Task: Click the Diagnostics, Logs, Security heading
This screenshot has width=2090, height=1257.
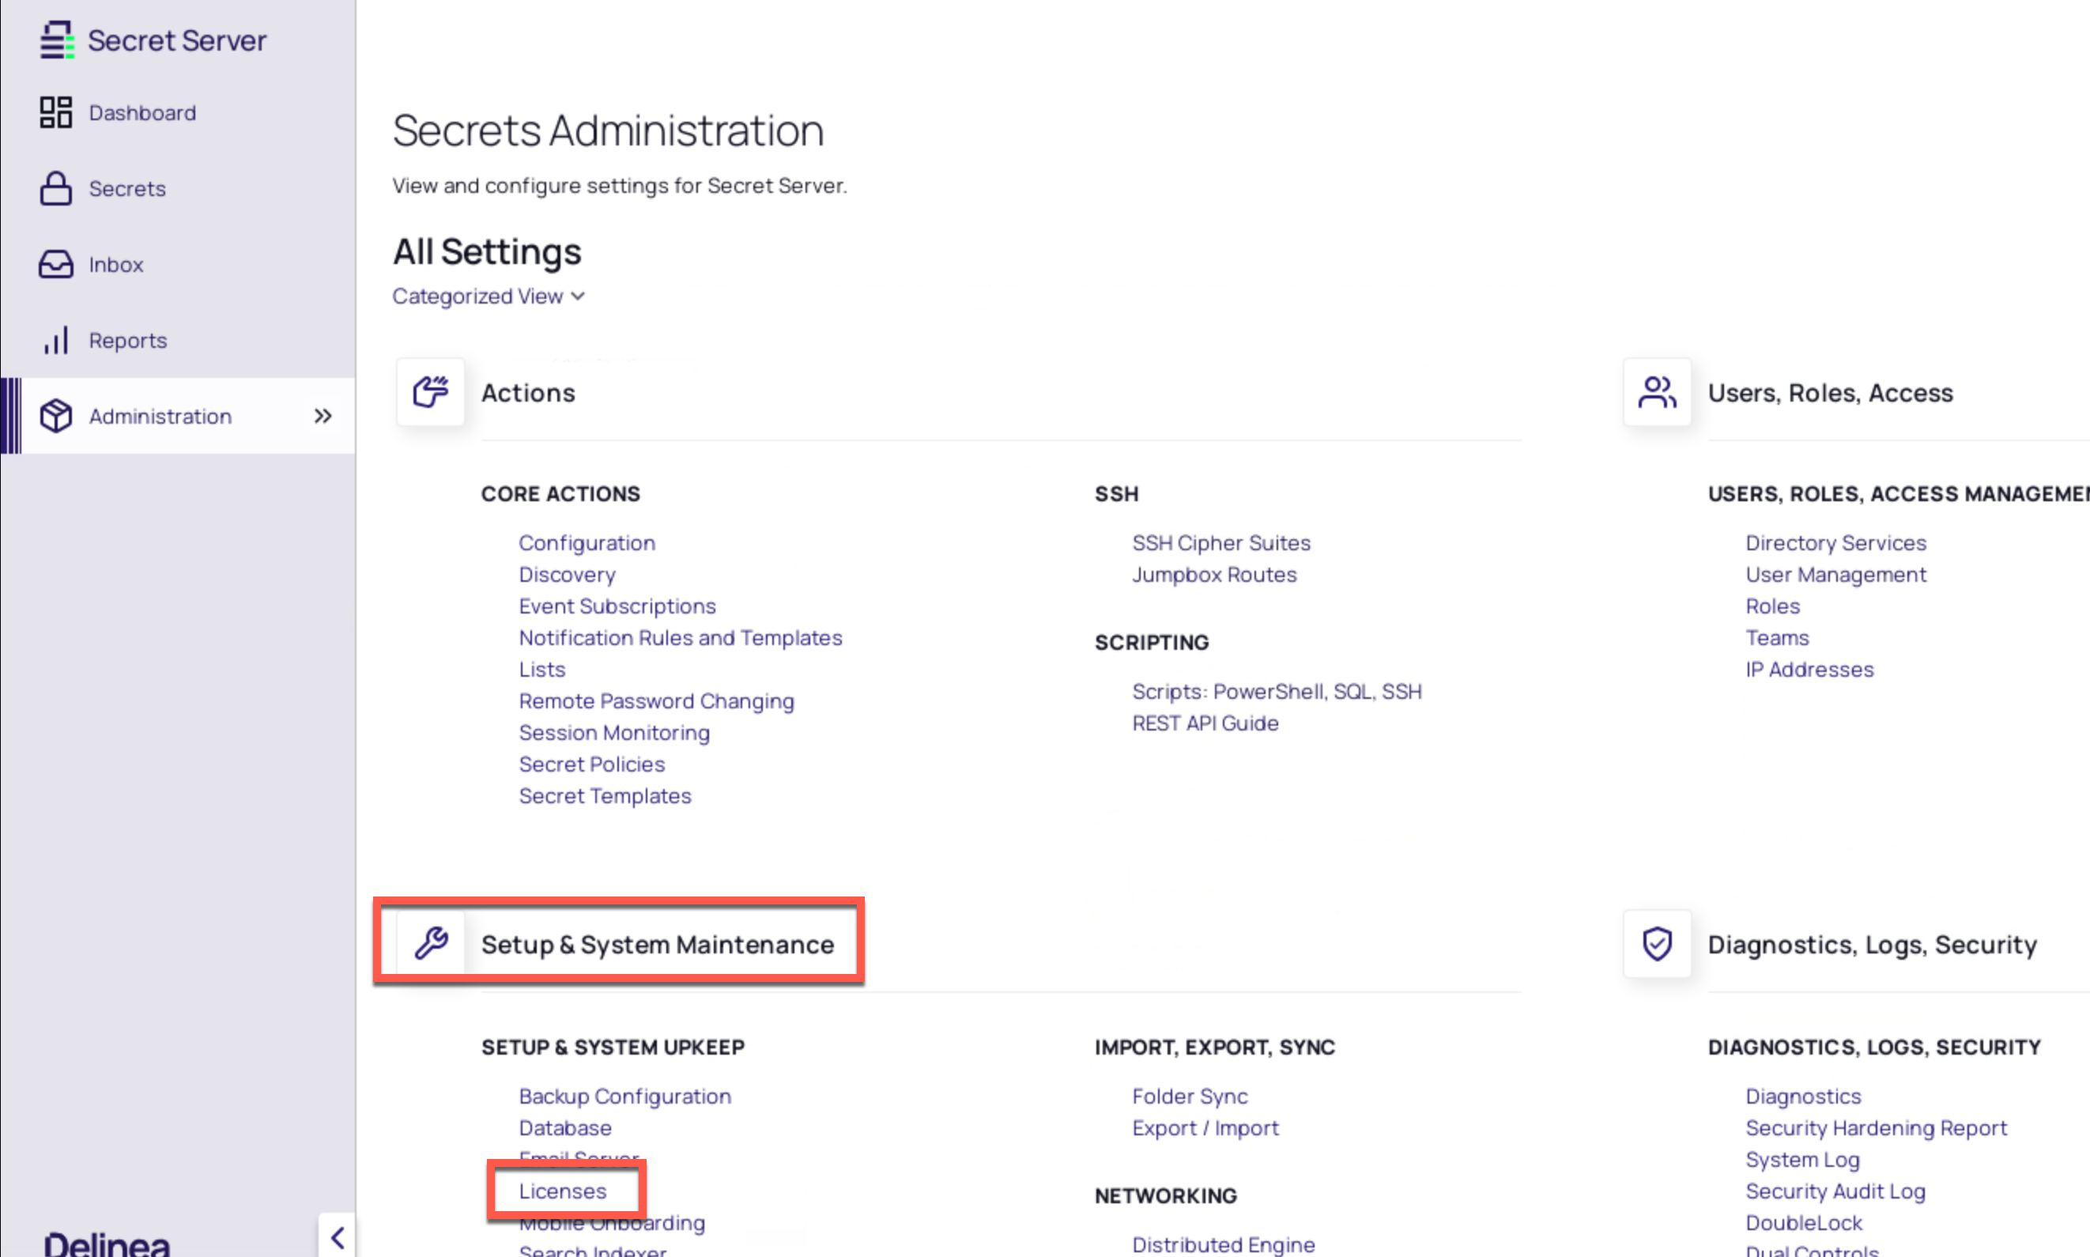Action: point(1872,944)
